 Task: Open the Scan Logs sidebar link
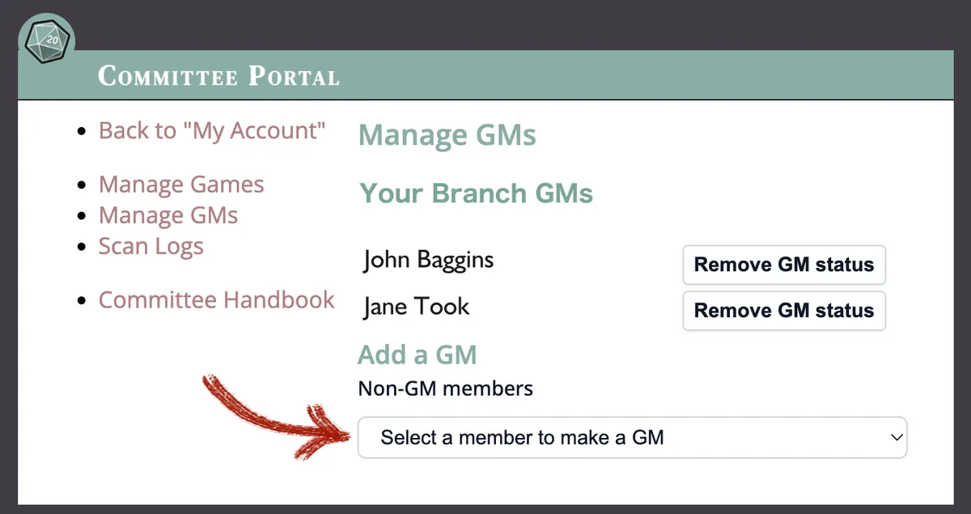pyautogui.click(x=151, y=246)
